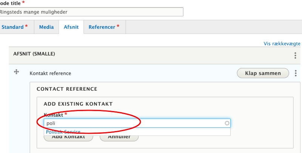Collapse the paragraph with Klap sammen
302x153 pixels.
(263, 73)
